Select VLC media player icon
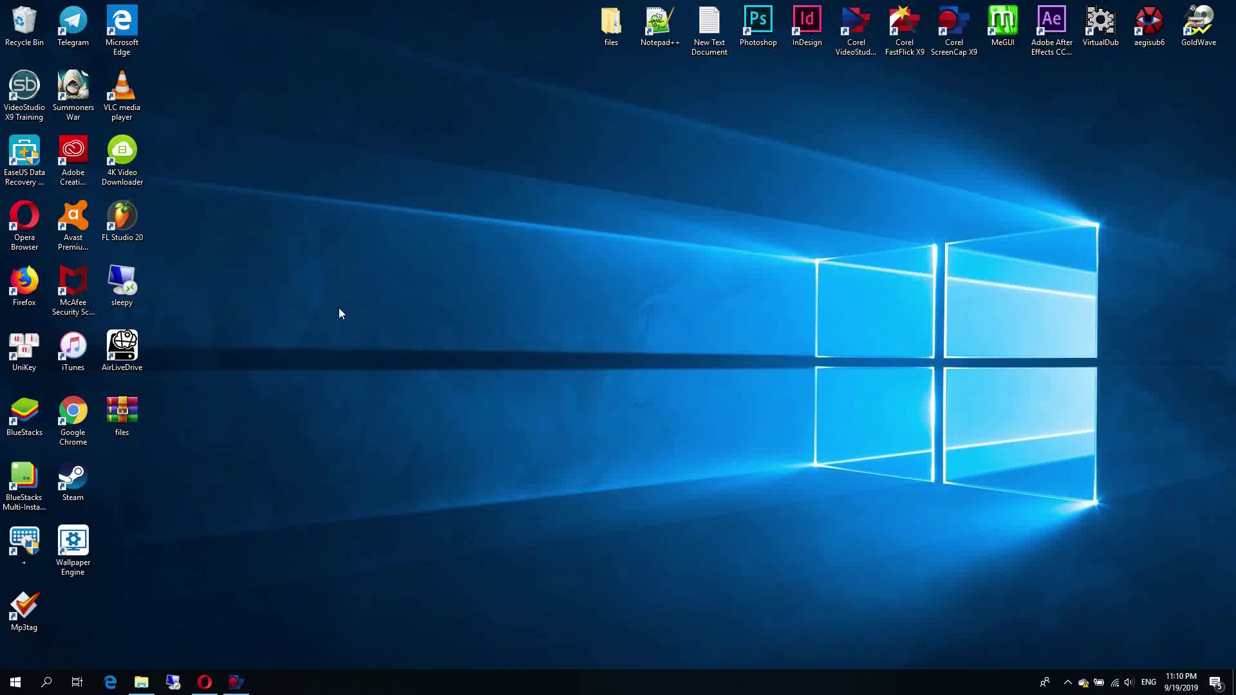 pyautogui.click(x=122, y=95)
